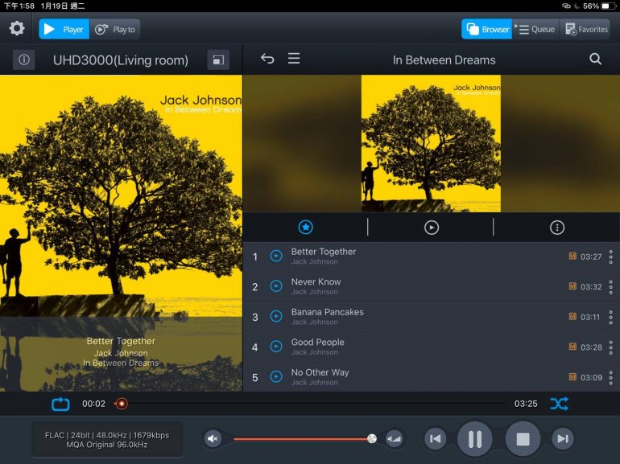The height and width of the screenshot is (464, 620).
Task: Click the battery indicator in status bar
Action: point(606,6)
